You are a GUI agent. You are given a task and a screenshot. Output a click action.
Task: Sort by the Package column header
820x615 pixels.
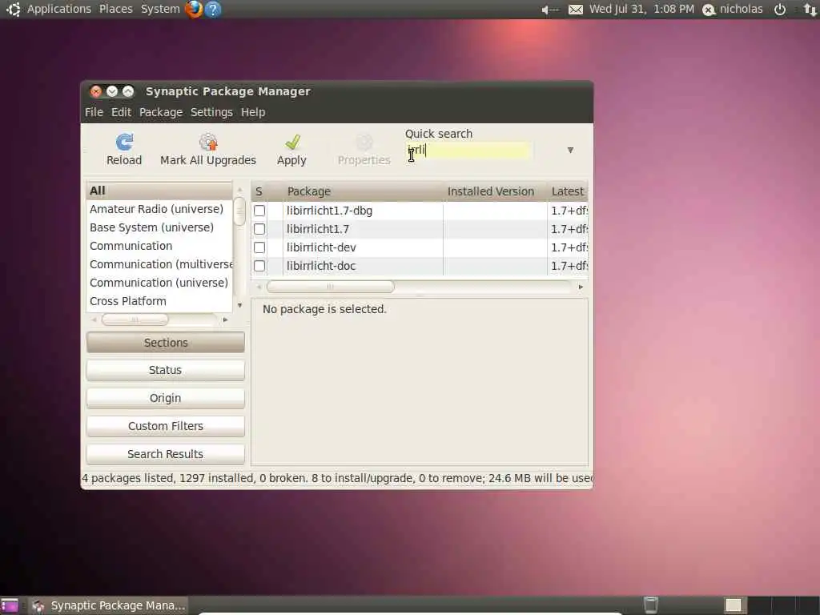[361, 191]
